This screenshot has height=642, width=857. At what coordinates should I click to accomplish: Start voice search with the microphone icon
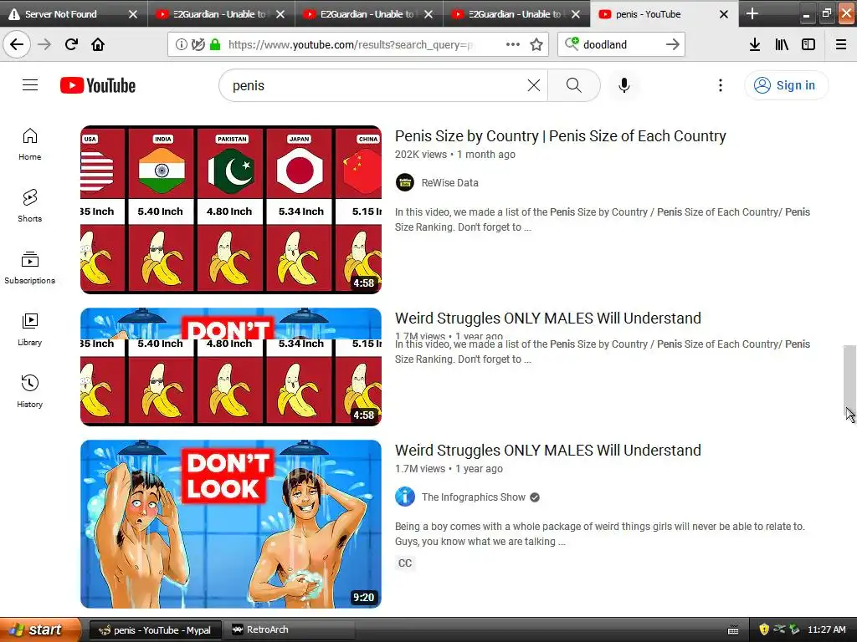click(624, 85)
